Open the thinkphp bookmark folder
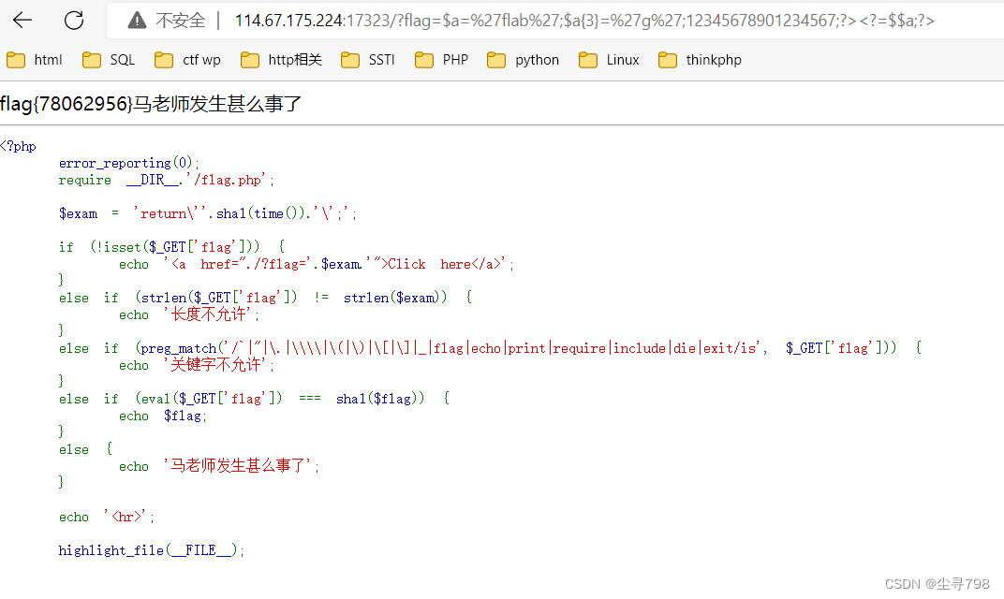The height and width of the screenshot is (599, 1004). (x=700, y=60)
